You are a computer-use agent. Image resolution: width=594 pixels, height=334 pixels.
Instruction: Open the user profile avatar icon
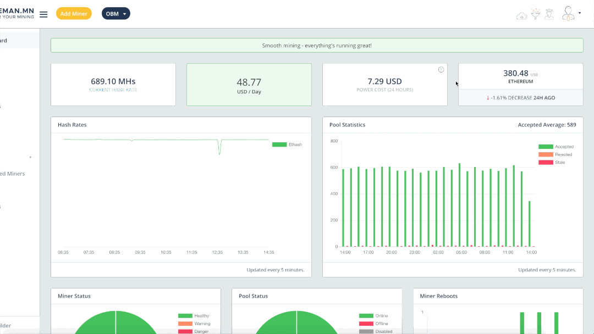568,14
